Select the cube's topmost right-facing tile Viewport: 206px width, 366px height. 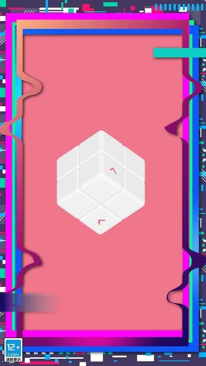coord(111,147)
